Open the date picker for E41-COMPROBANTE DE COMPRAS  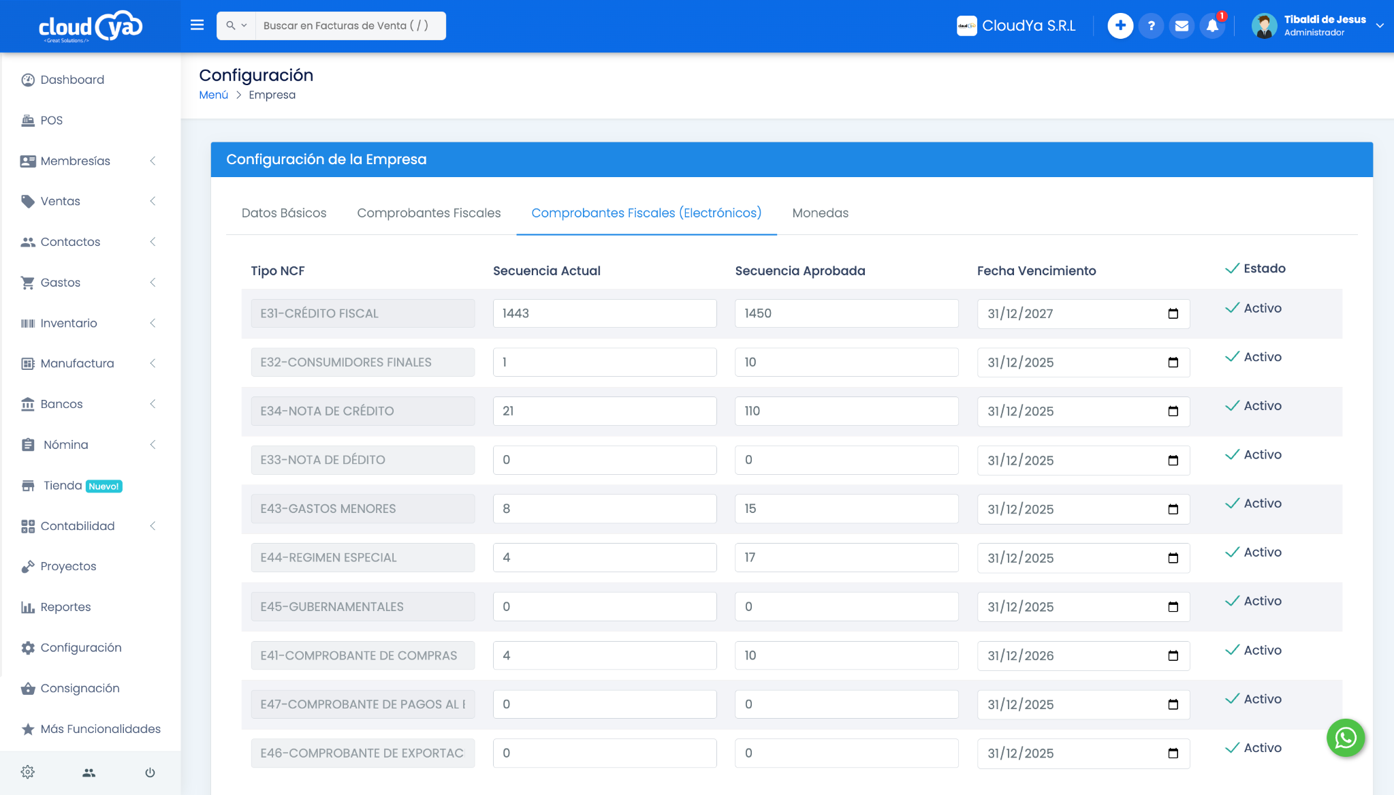point(1173,655)
